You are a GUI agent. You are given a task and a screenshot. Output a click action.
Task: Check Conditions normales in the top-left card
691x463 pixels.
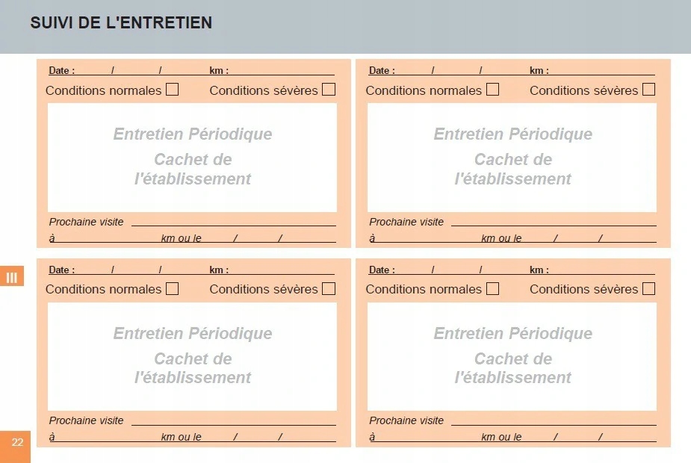tap(173, 90)
